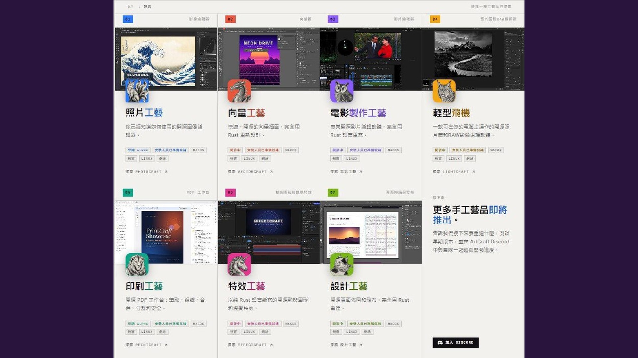Image resolution: width=638 pixels, height=358 pixels.
Task: Open the video editor screenshot thumbnail
Action: pyautogui.click(x=371, y=59)
